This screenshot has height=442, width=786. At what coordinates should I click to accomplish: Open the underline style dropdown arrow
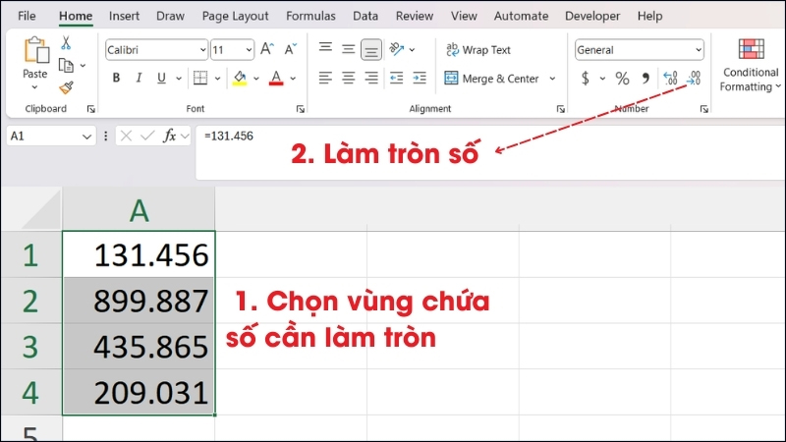(179, 79)
